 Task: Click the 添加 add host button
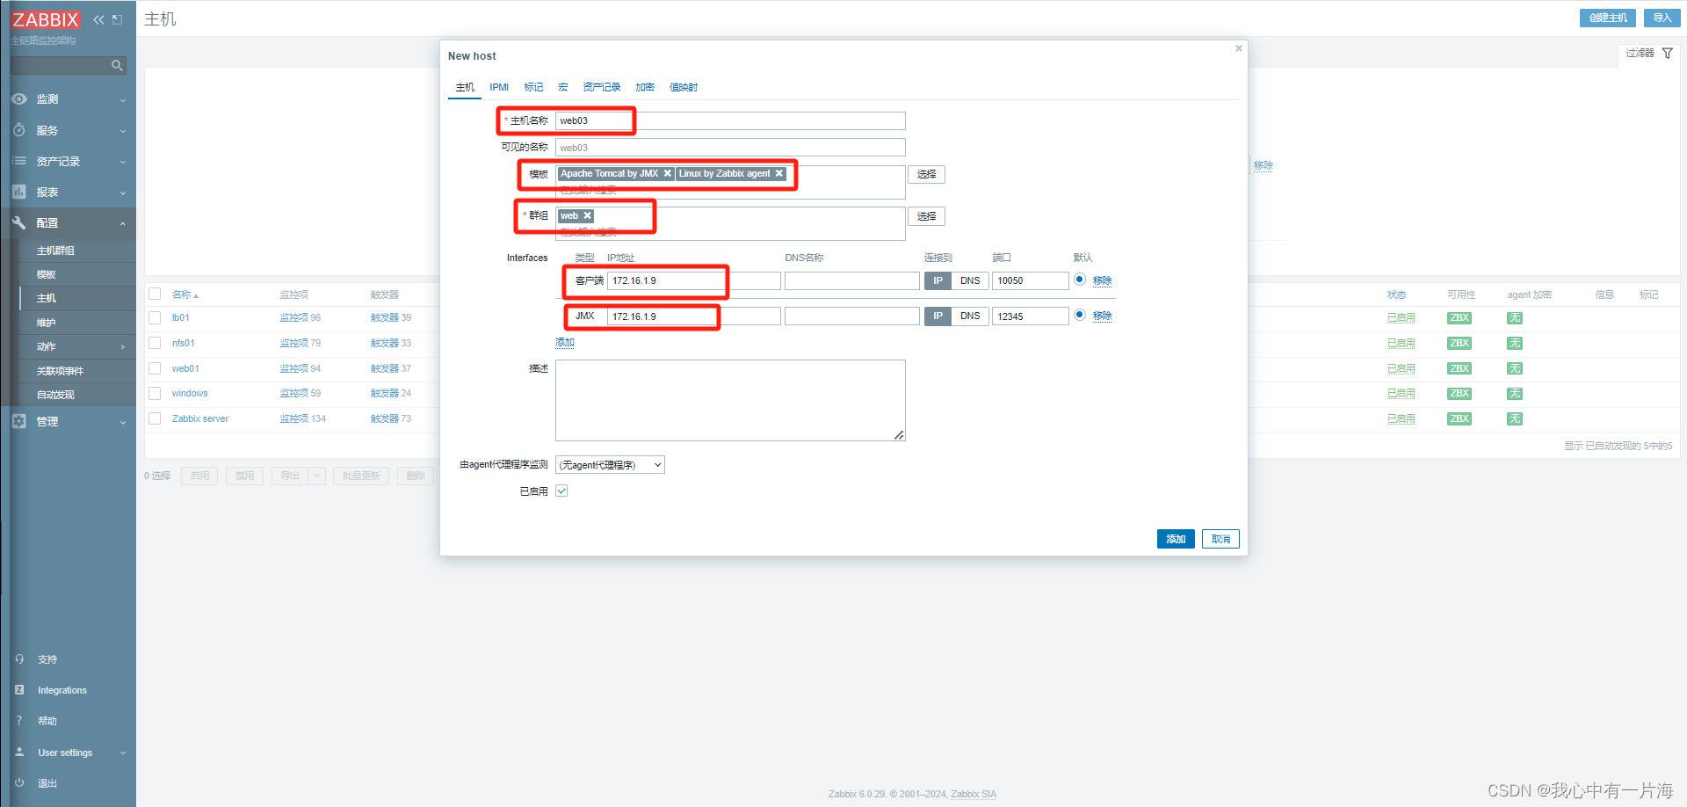(1176, 539)
